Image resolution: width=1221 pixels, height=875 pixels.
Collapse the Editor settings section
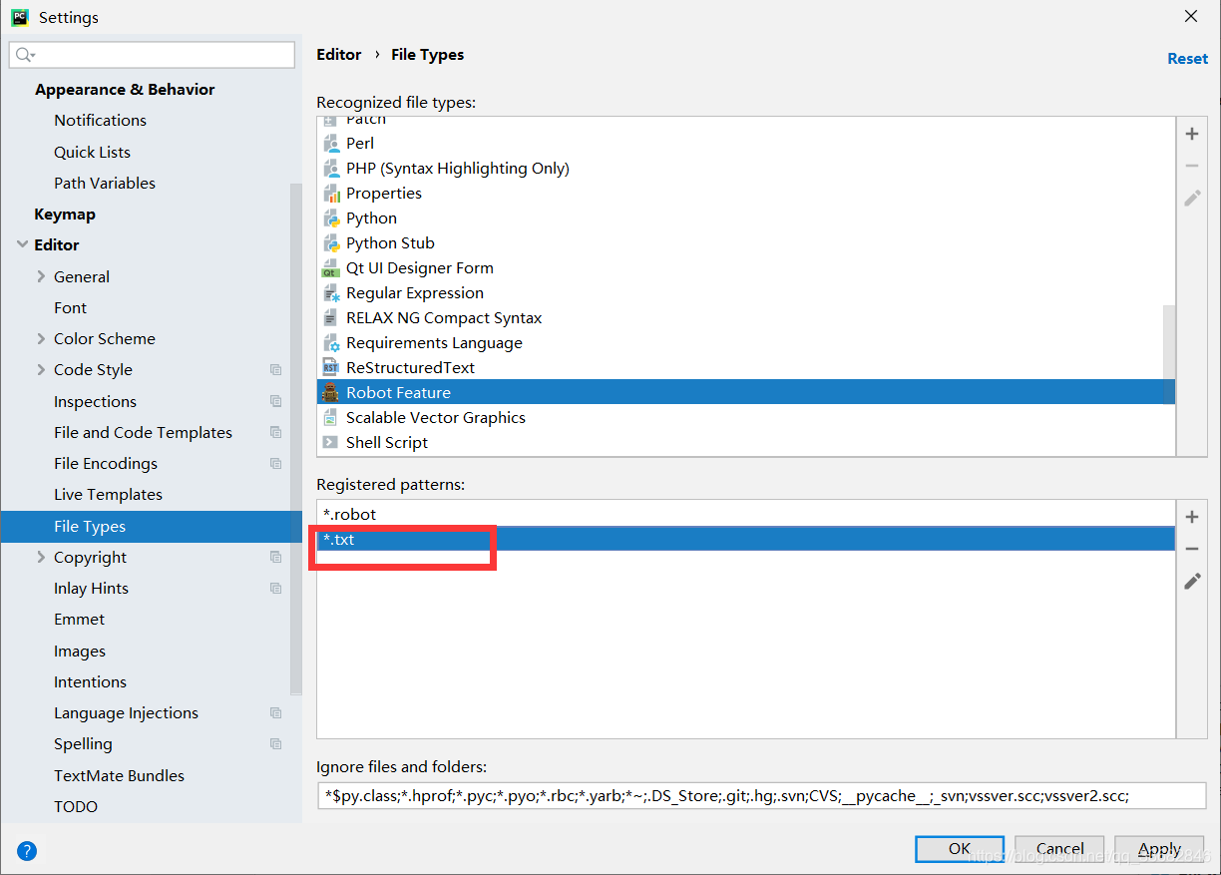coord(22,244)
